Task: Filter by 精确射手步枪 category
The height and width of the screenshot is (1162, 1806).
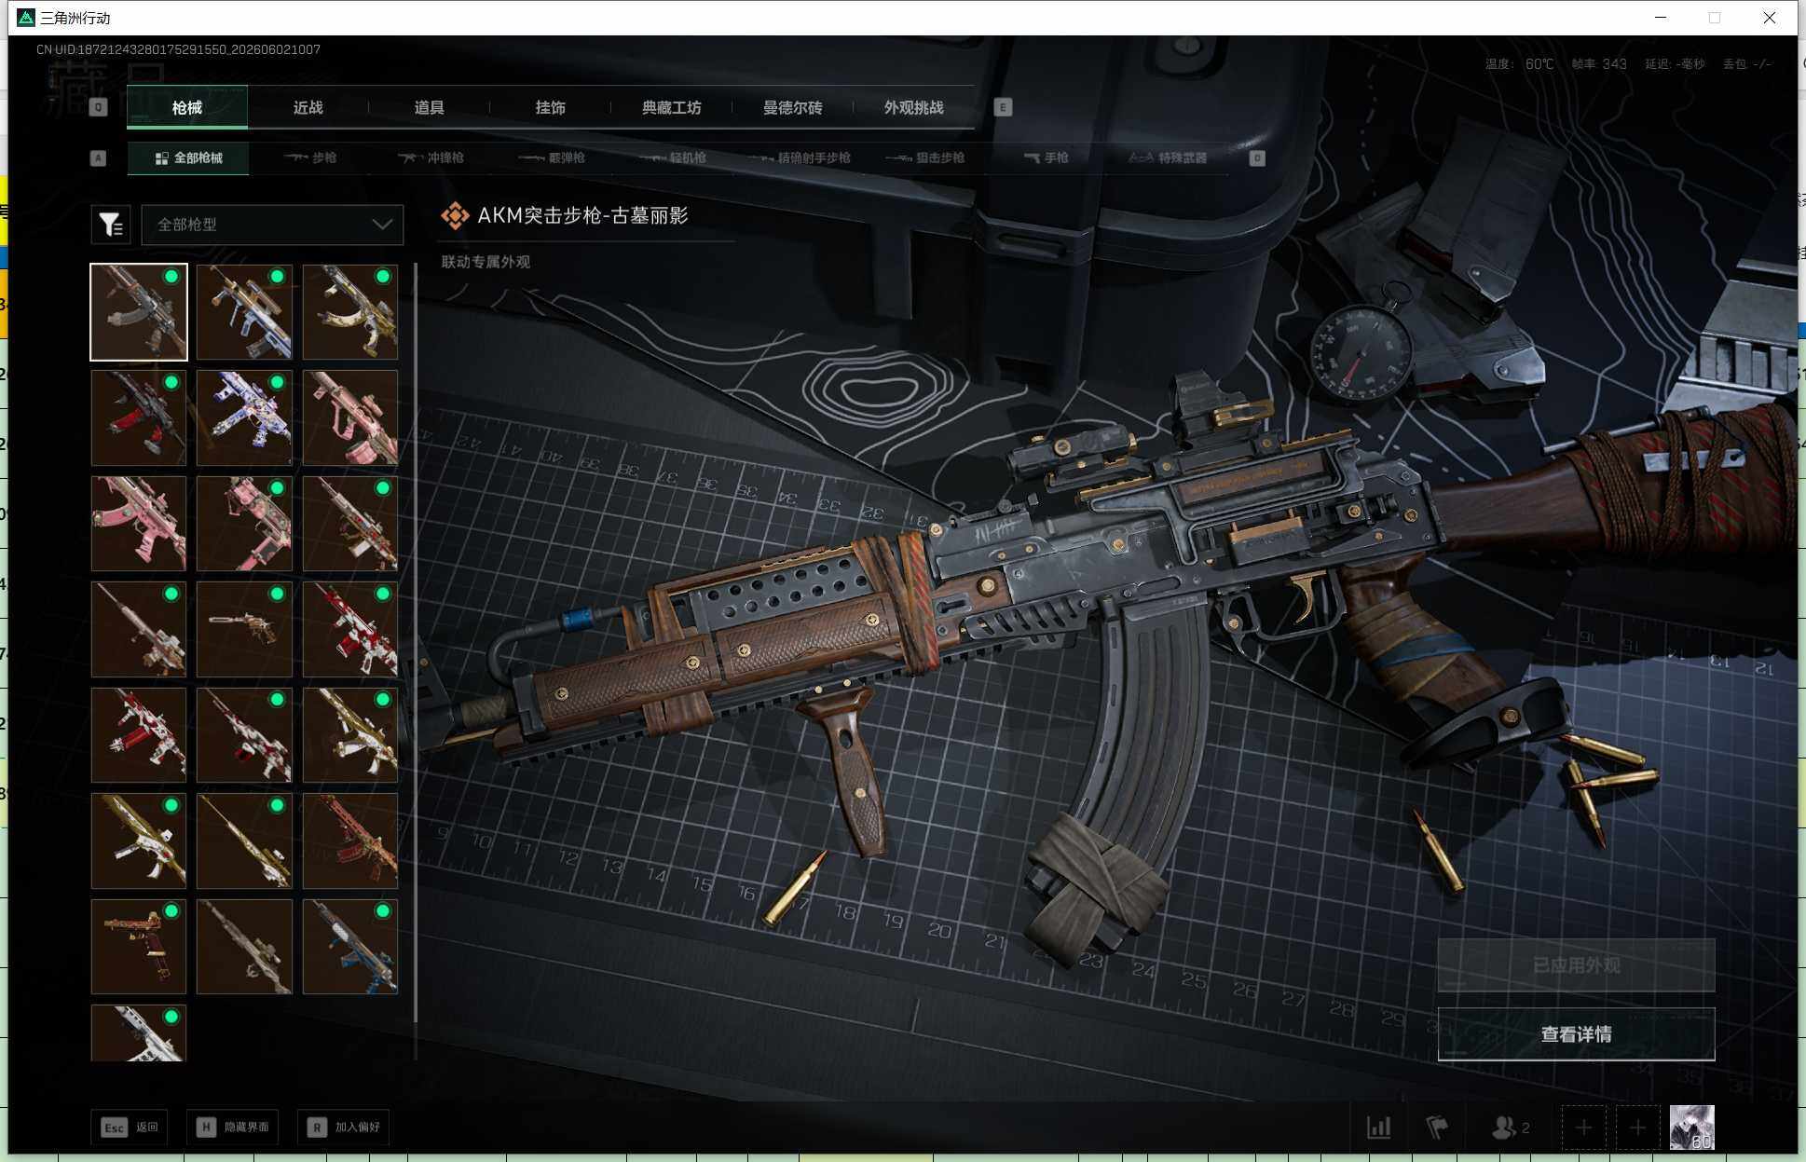Action: [800, 158]
